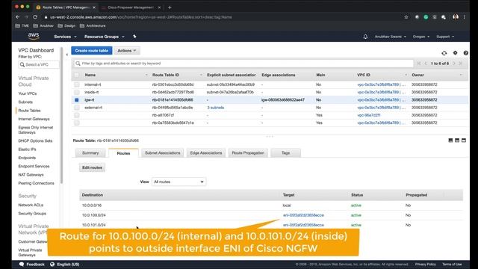Select checkbox for rtb-a87067cf row

[76, 115]
